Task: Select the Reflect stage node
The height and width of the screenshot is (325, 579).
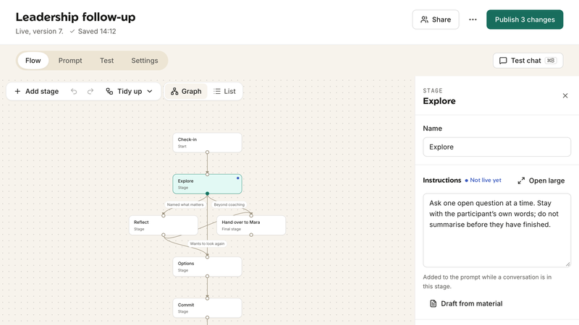Action: click(164, 225)
